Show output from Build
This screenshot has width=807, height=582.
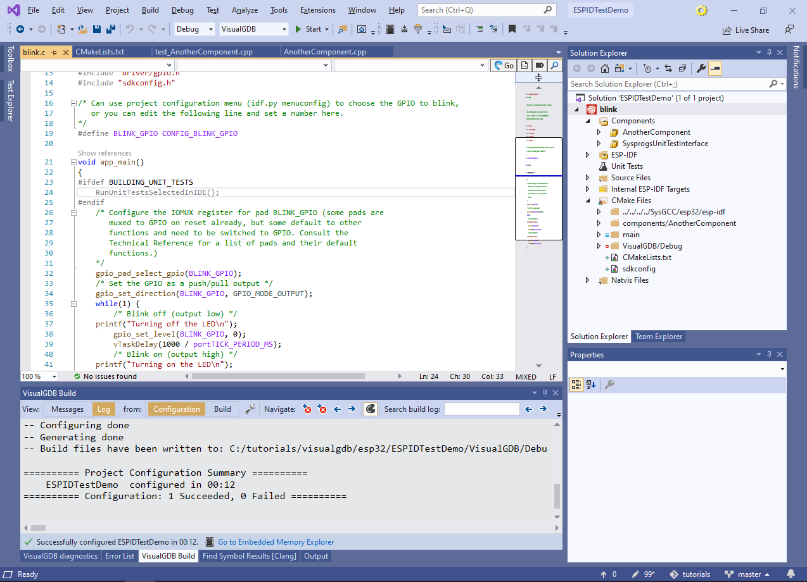tap(222, 409)
